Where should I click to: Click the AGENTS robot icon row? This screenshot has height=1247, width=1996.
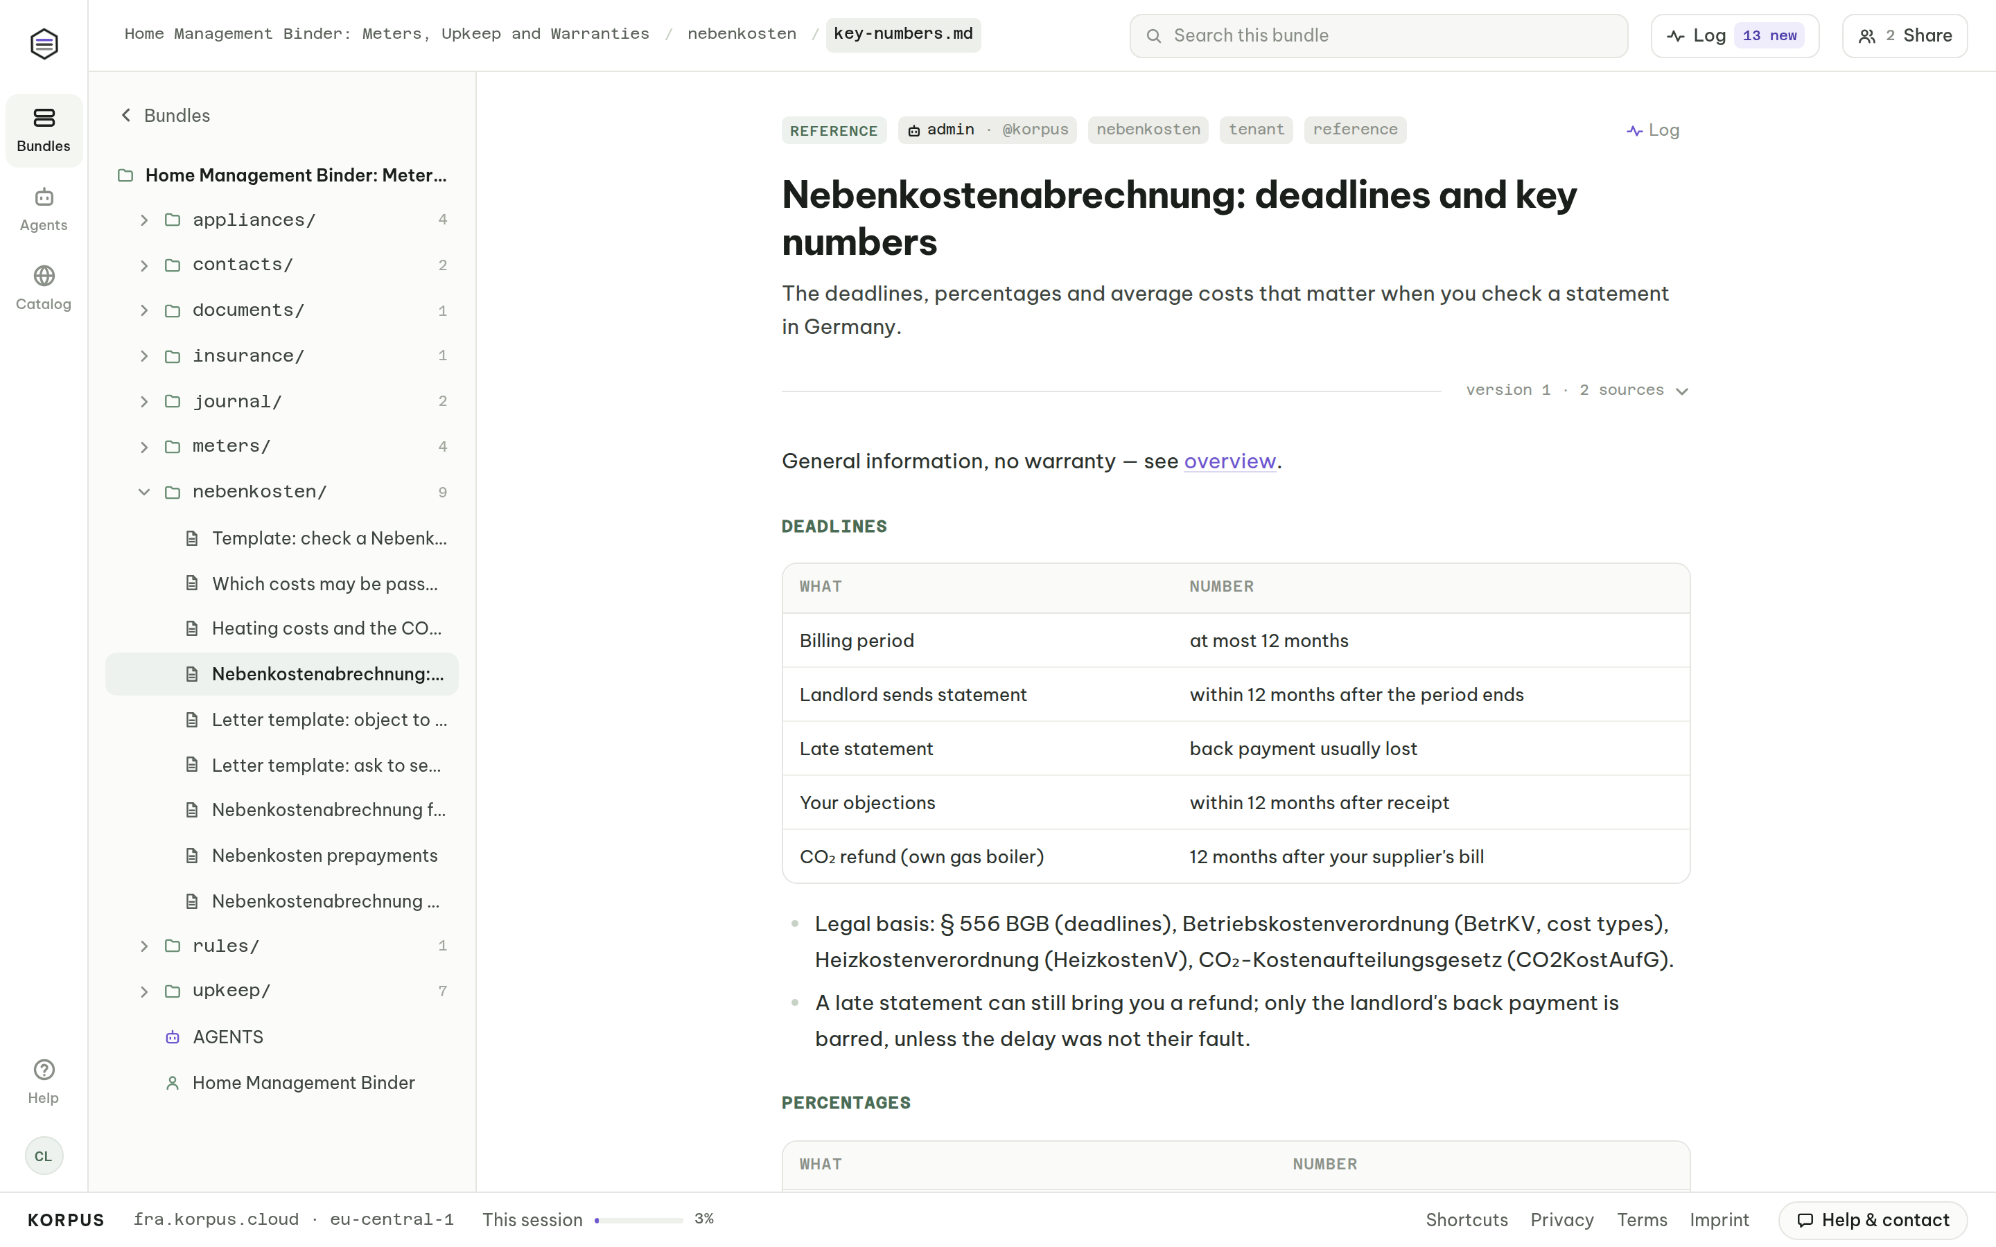(282, 1036)
